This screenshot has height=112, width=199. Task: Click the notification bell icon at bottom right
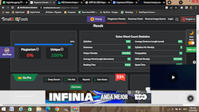tap(190, 98)
